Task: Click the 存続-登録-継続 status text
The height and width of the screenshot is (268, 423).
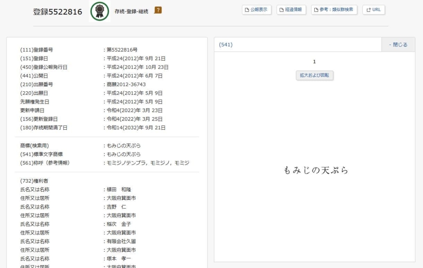Action: click(x=132, y=12)
